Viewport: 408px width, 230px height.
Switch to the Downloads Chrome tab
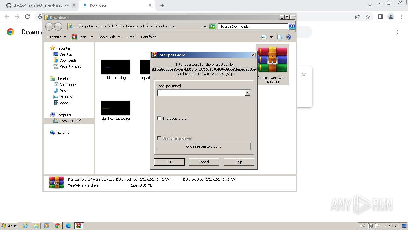[x=117, y=5]
